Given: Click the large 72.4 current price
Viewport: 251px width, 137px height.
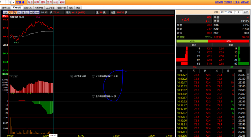Looking at the screenshot, I should click(x=185, y=20).
